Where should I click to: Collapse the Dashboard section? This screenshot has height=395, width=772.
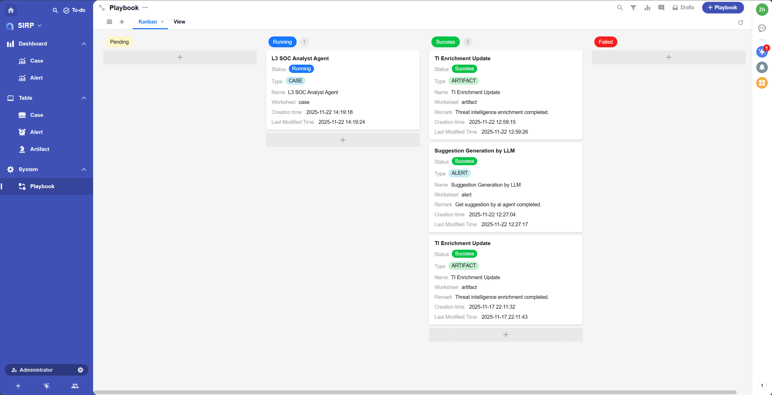84,44
